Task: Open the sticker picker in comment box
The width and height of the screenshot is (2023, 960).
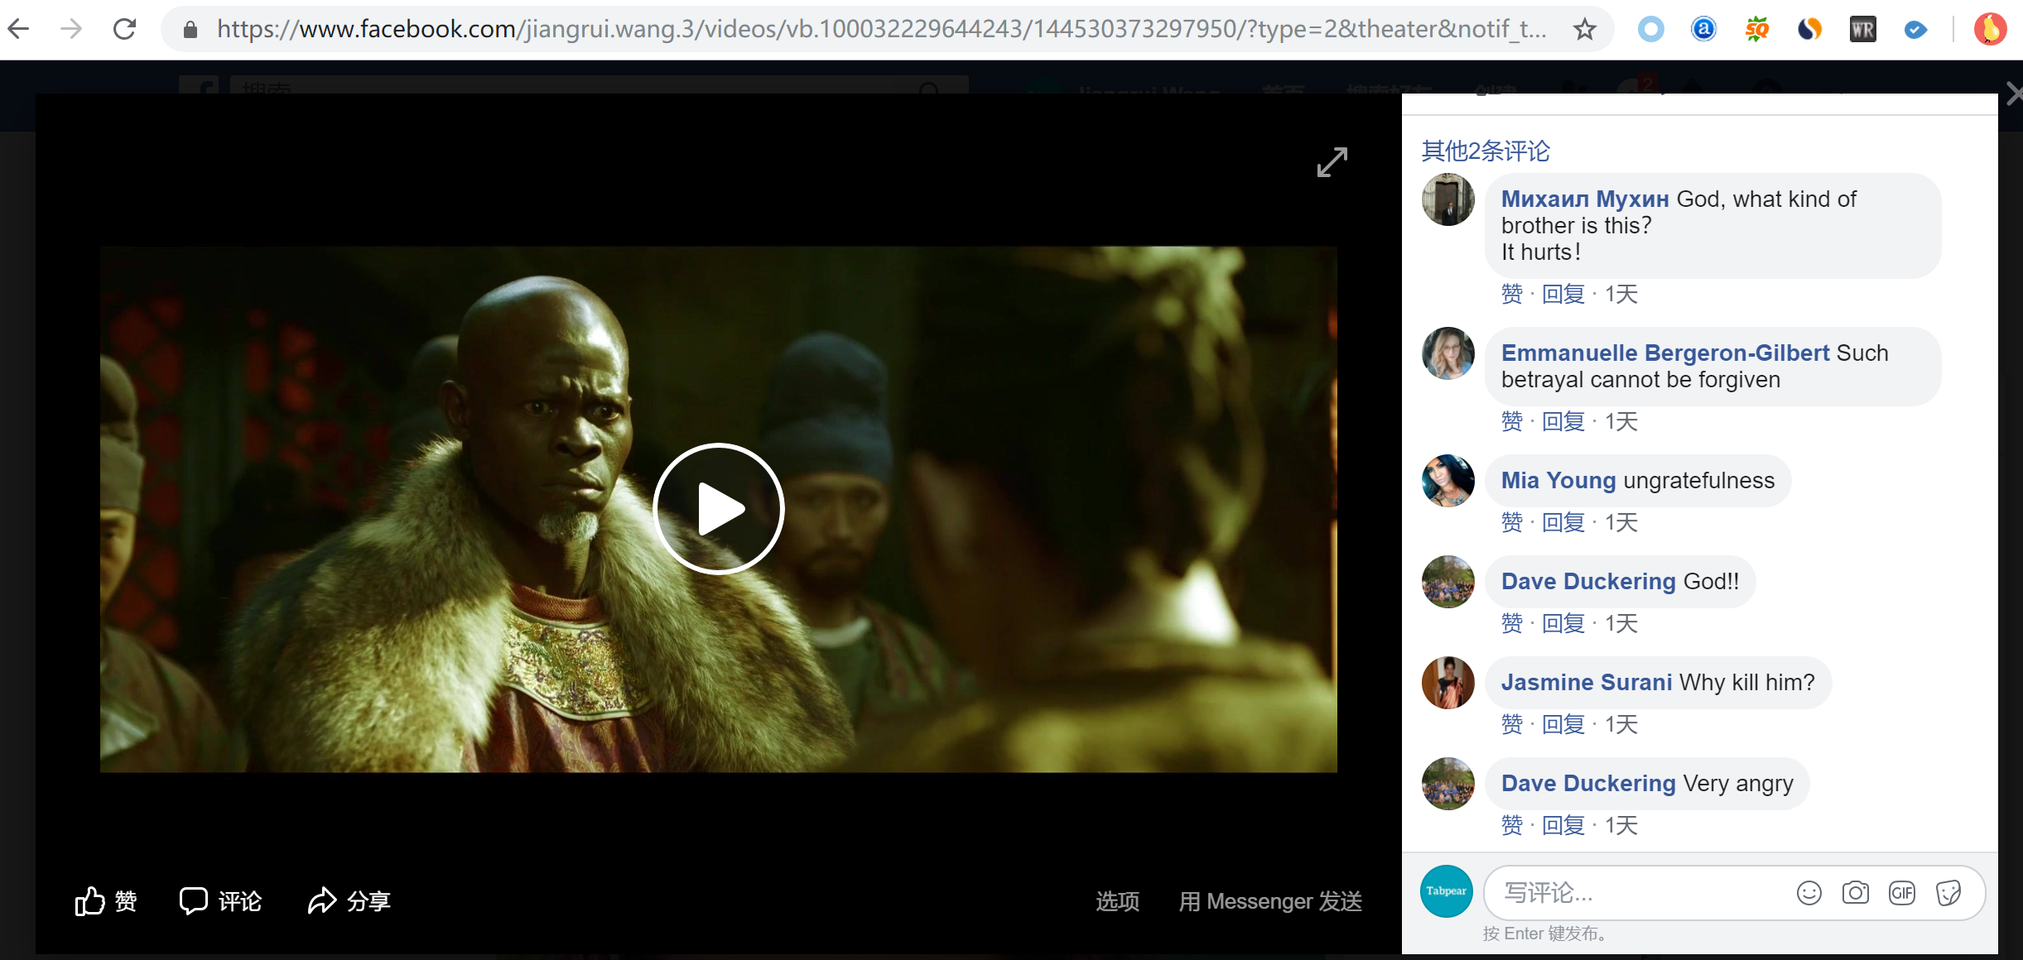Action: coord(1948,893)
